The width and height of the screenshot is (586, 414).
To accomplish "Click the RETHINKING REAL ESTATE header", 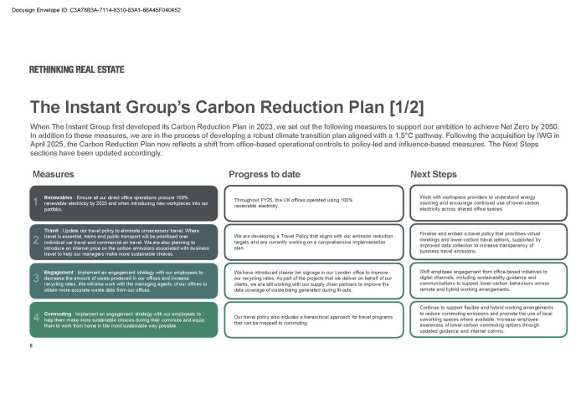I will (77, 69).
